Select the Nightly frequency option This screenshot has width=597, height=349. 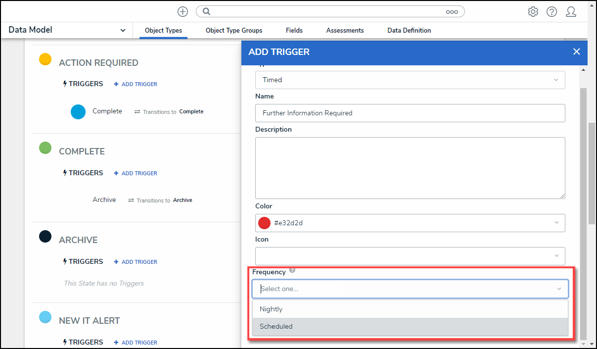click(271, 309)
